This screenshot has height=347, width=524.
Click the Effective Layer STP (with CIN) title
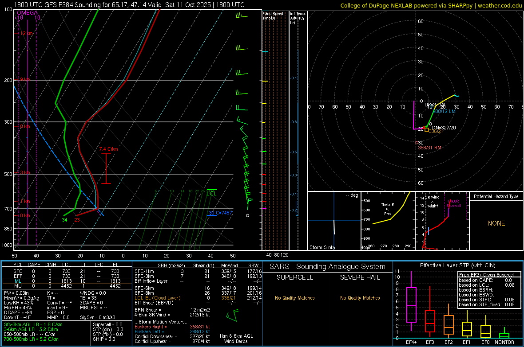click(x=458, y=265)
